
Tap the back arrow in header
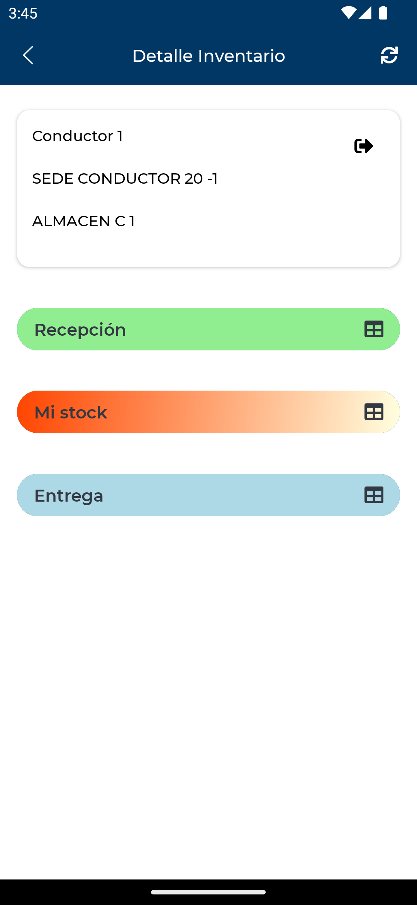tap(28, 55)
